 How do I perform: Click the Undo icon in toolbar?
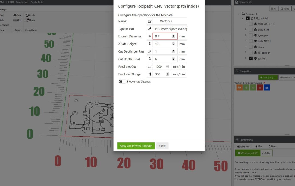tap(27, 15)
